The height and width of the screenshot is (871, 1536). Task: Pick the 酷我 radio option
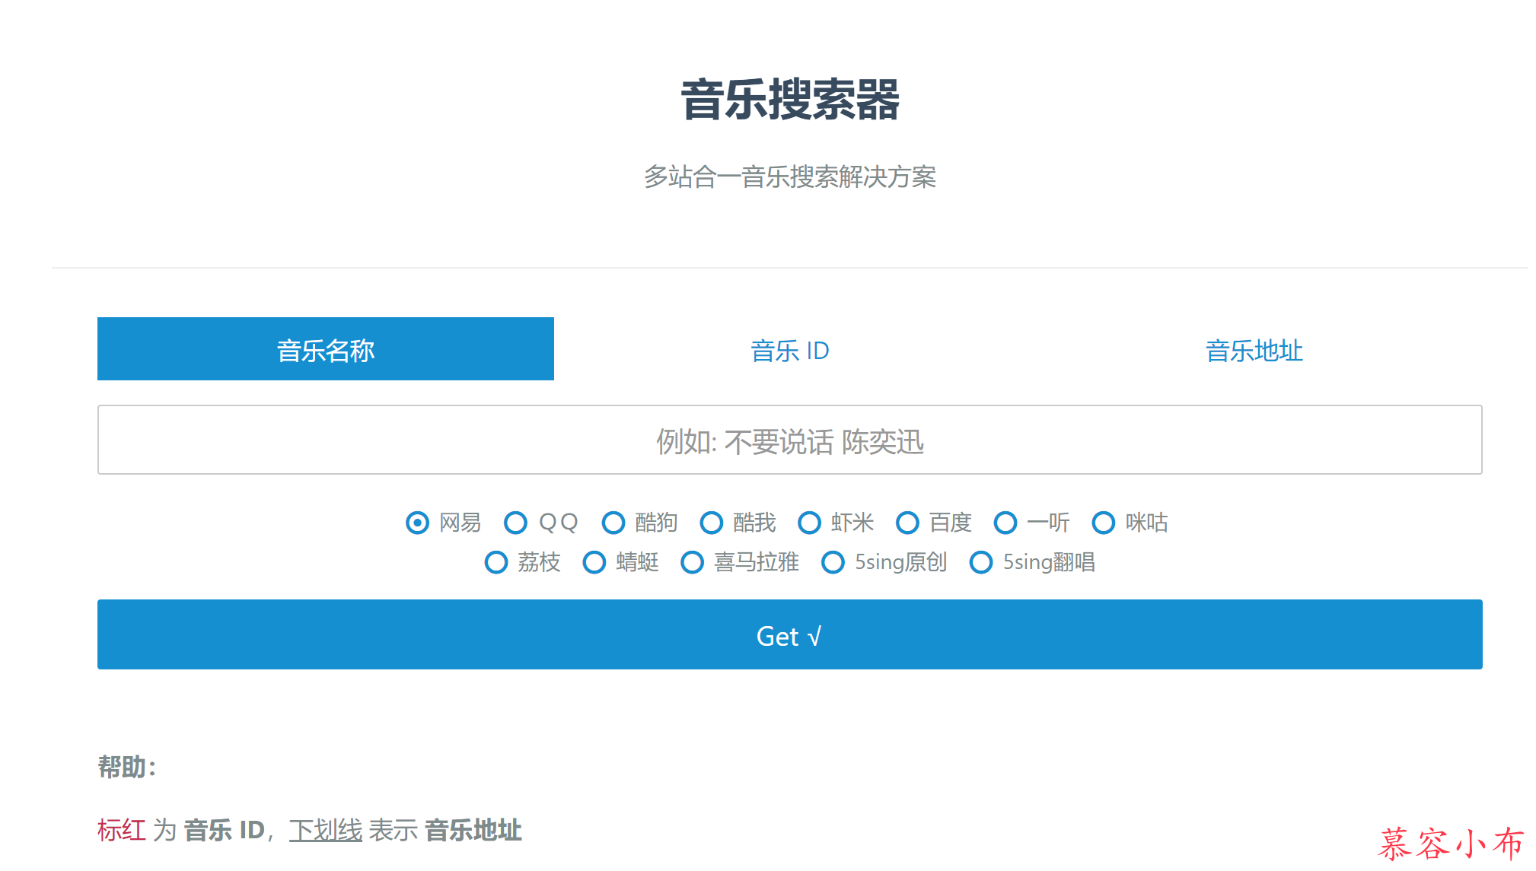point(712,523)
